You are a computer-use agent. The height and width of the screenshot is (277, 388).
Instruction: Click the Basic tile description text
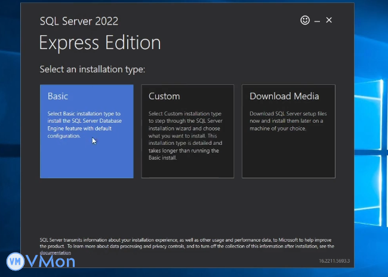coord(84,124)
